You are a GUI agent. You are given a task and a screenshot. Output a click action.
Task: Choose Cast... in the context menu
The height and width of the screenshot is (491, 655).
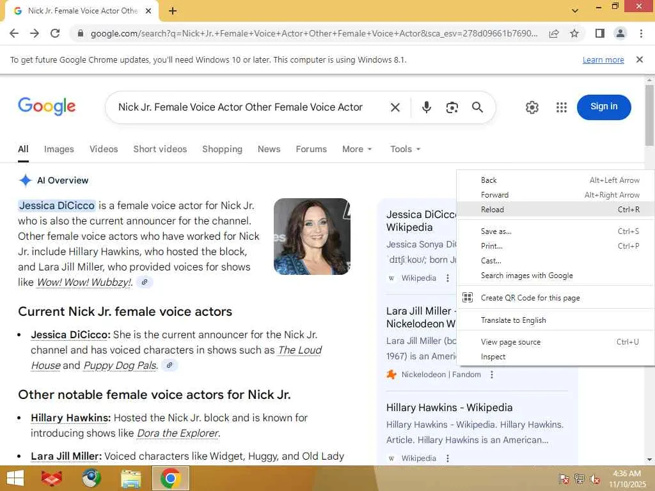tap(556, 261)
